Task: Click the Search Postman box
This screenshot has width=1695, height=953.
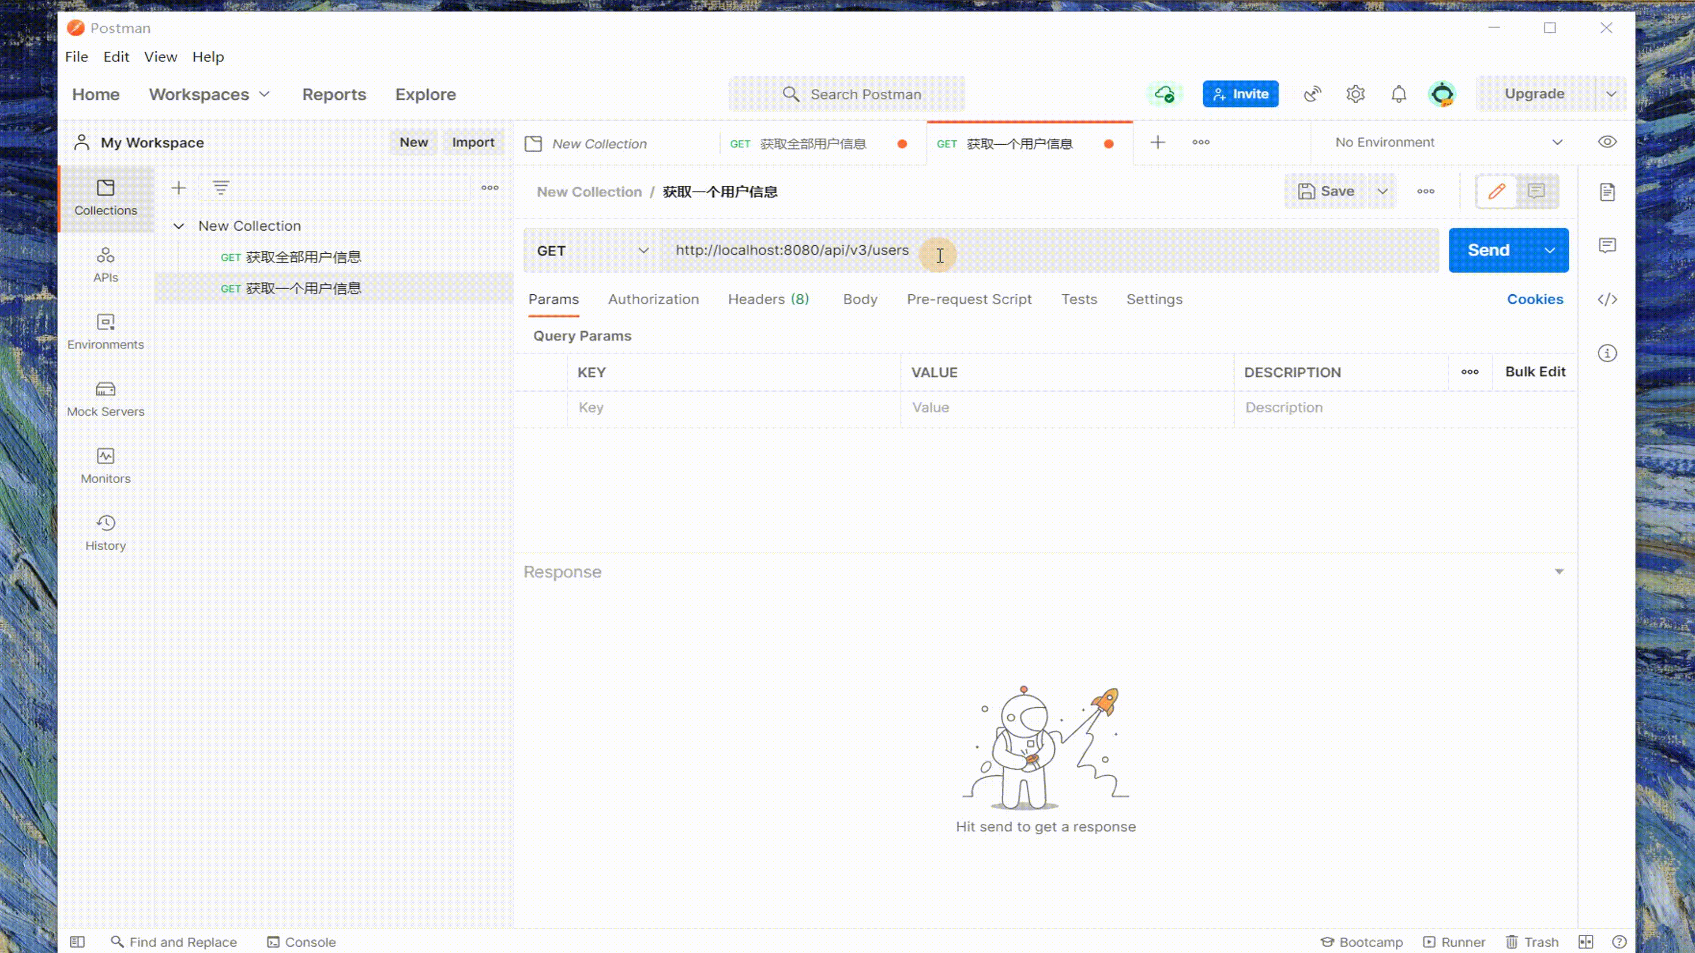Action: (x=847, y=94)
